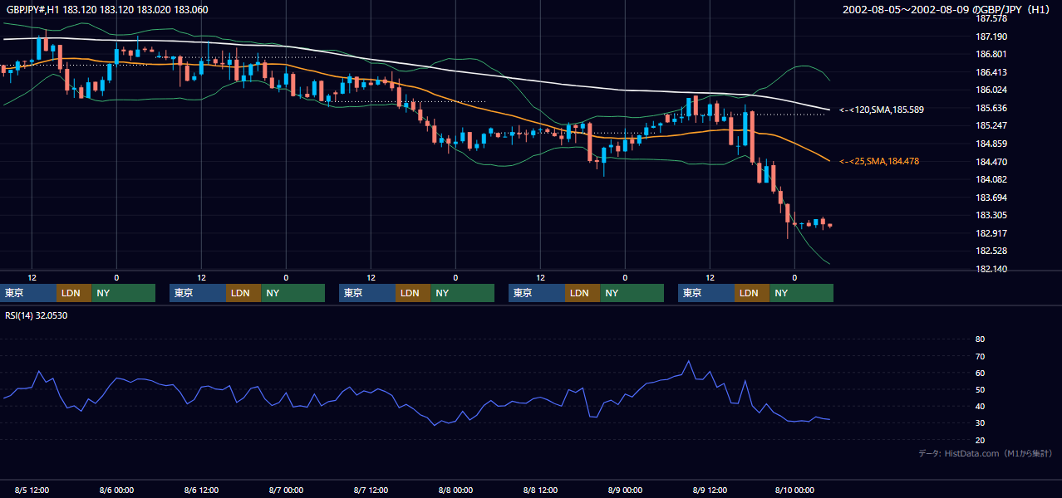This screenshot has height=498, width=1062.
Task: Click the 25 SMA 184.478 label
Action: click(879, 161)
